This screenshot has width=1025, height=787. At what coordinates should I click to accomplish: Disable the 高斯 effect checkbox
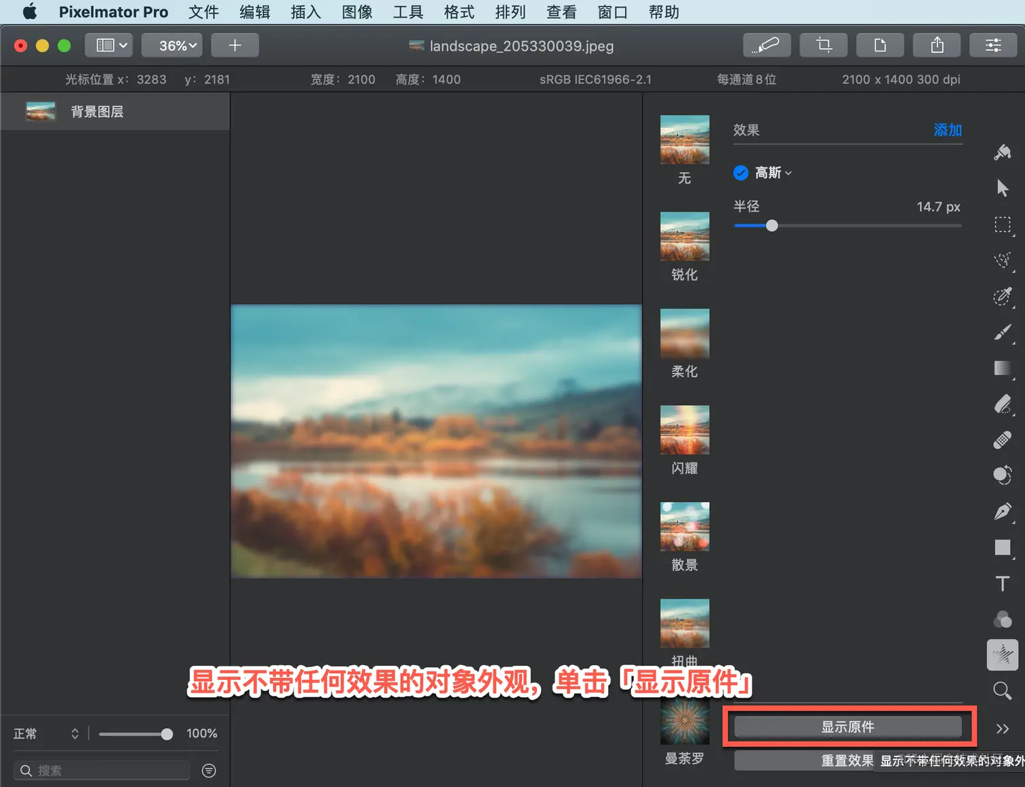coord(741,173)
